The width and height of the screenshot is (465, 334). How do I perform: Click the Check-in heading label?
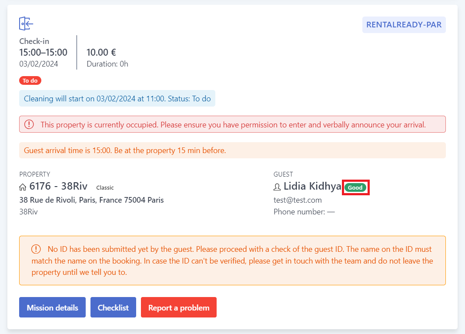point(34,41)
